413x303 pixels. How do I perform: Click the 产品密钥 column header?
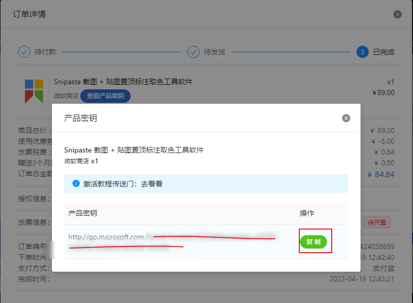(x=81, y=213)
